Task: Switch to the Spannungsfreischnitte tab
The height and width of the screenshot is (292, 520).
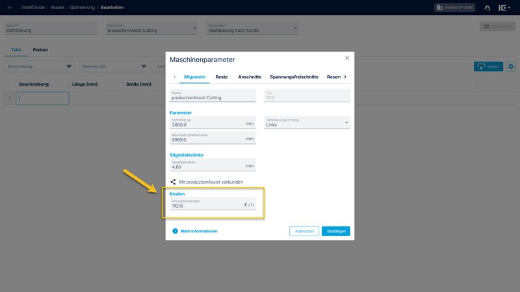Action: 294,77
